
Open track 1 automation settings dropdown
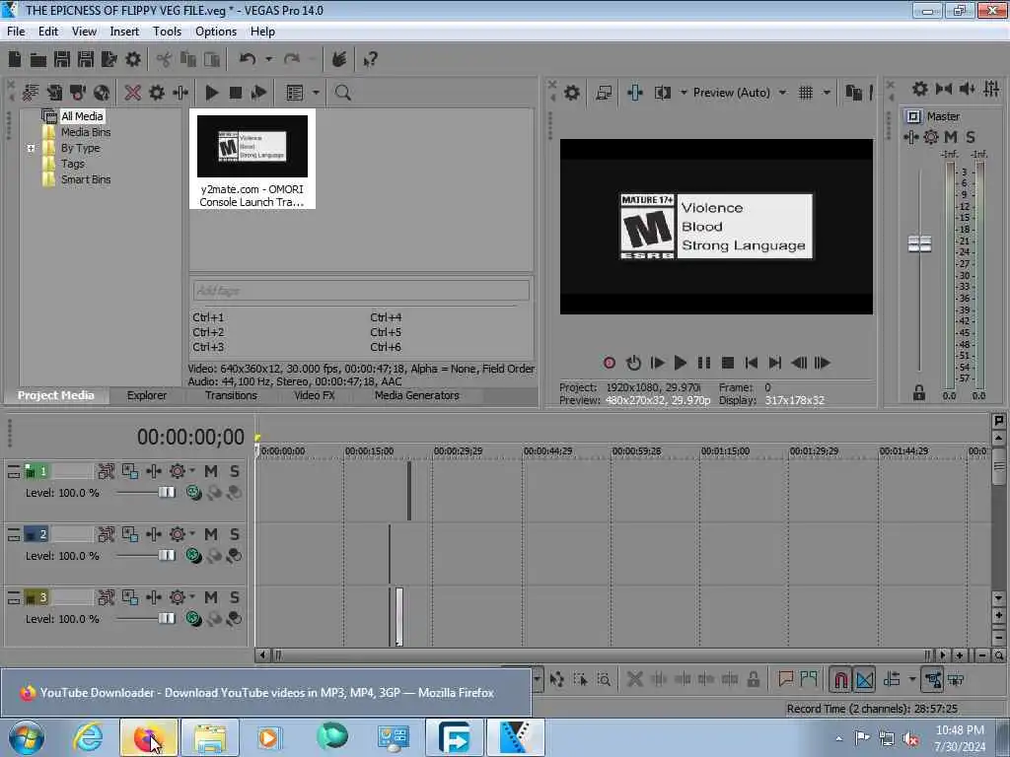point(192,471)
